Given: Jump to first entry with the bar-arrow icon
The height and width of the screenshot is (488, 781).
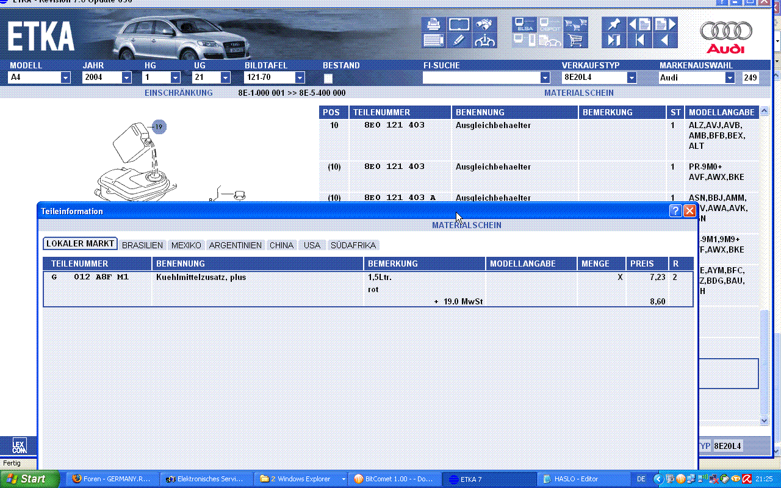Looking at the screenshot, I should click(x=639, y=41).
